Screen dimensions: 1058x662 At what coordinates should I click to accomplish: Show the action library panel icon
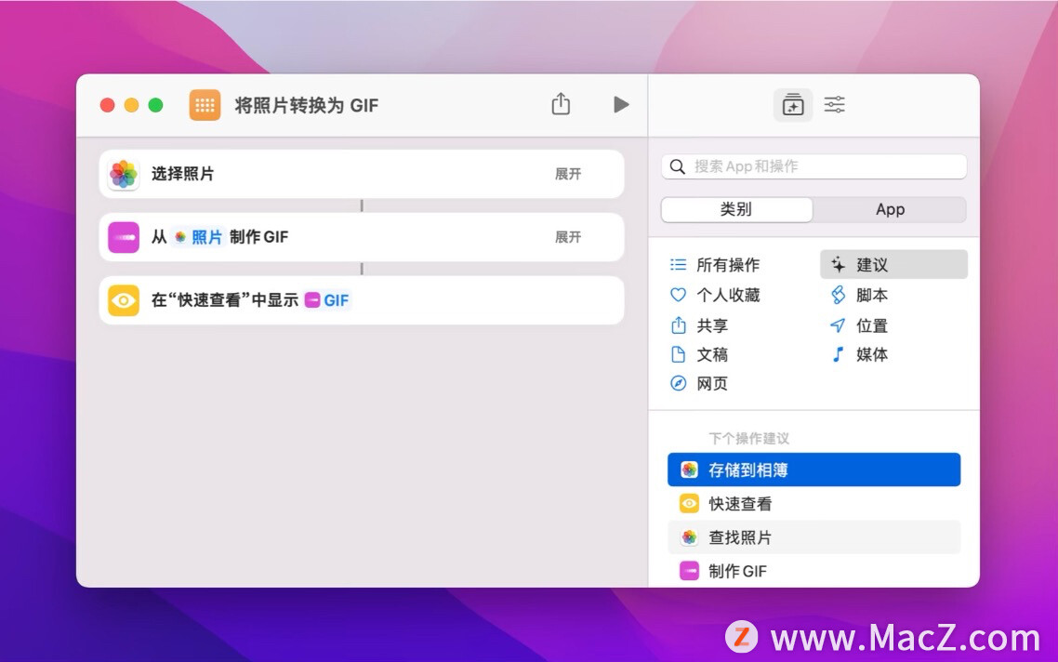pyautogui.click(x=793, y=104)
